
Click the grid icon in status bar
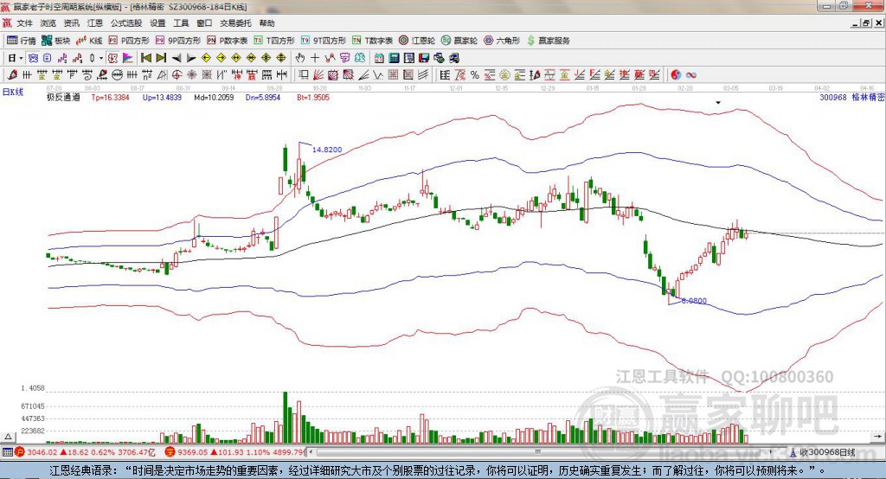pyautogui.click(x=7, y=452)
